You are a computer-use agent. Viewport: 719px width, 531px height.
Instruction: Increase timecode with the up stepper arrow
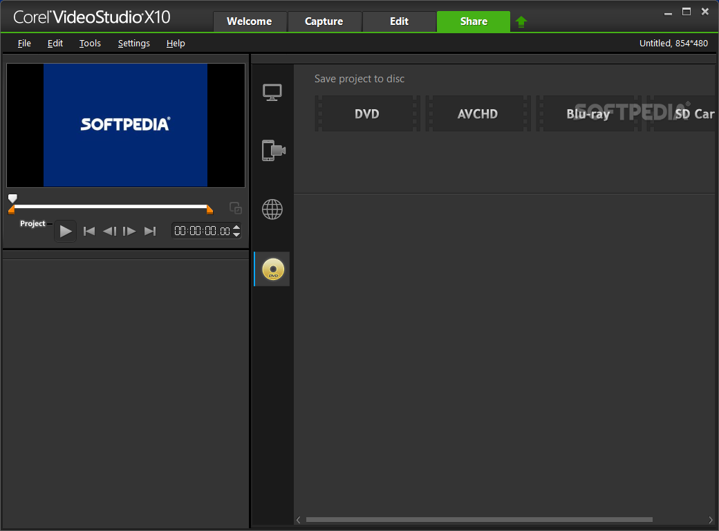click(236, 227)
